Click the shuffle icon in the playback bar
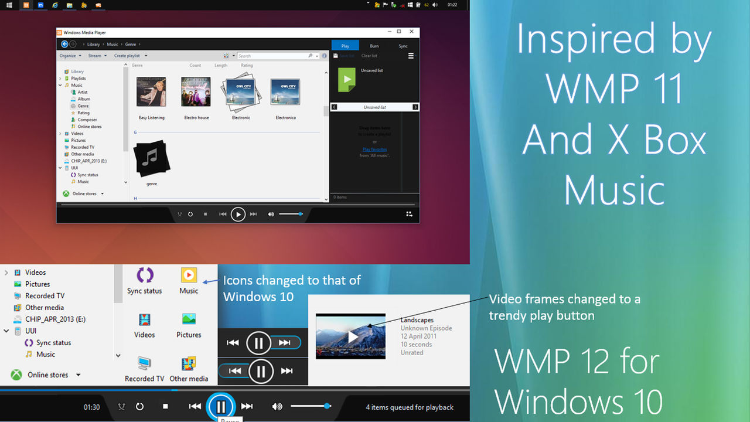The width and height of the screenshot is (750, 422). (180, 214)
